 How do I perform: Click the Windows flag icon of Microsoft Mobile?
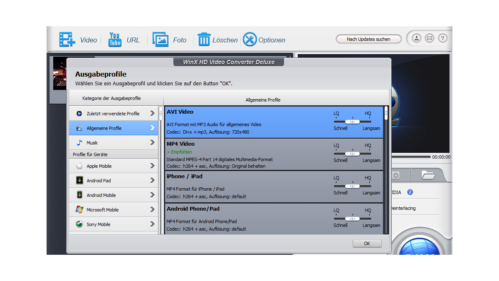click(79, 210)
